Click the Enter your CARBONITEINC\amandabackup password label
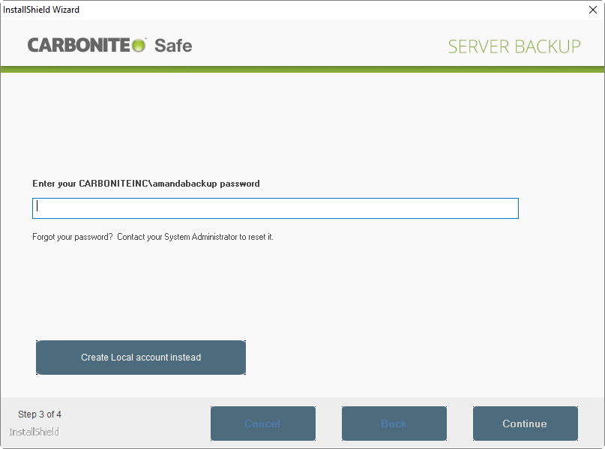Screen dimensions: 605x449 click(x=146, y=184)
